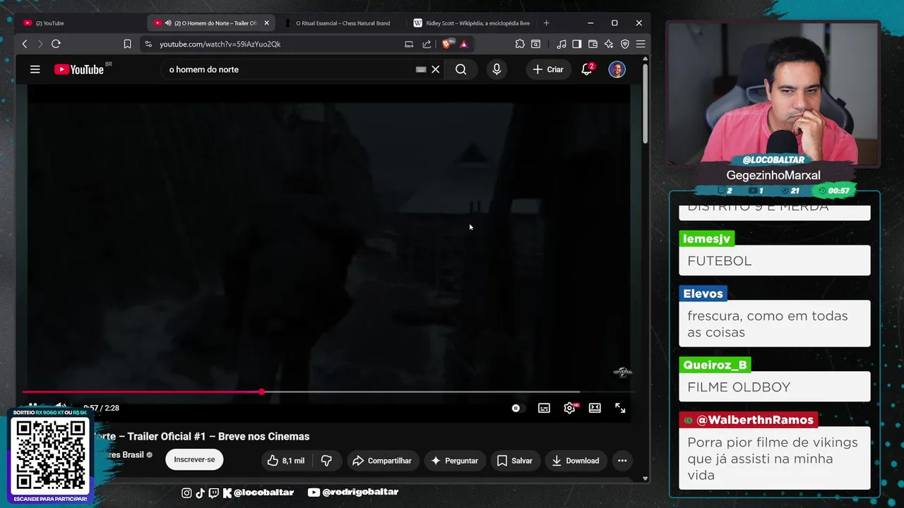Toggle subtitles in video player
Viewport: 904px width, 508px height.
point(544,408)
